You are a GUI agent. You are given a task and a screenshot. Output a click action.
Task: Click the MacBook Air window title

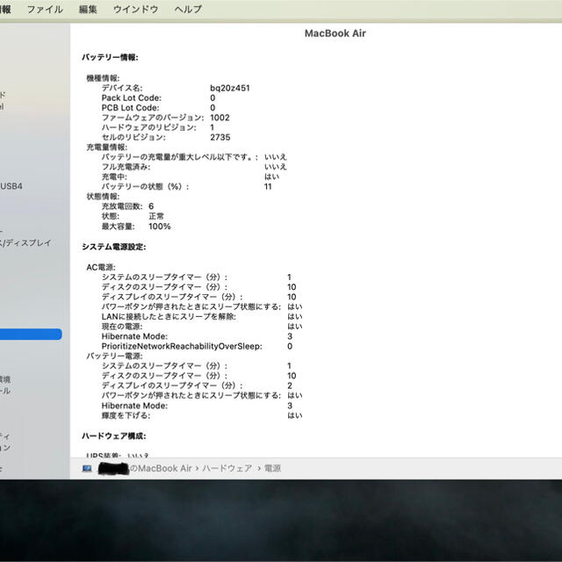[335, 33]
